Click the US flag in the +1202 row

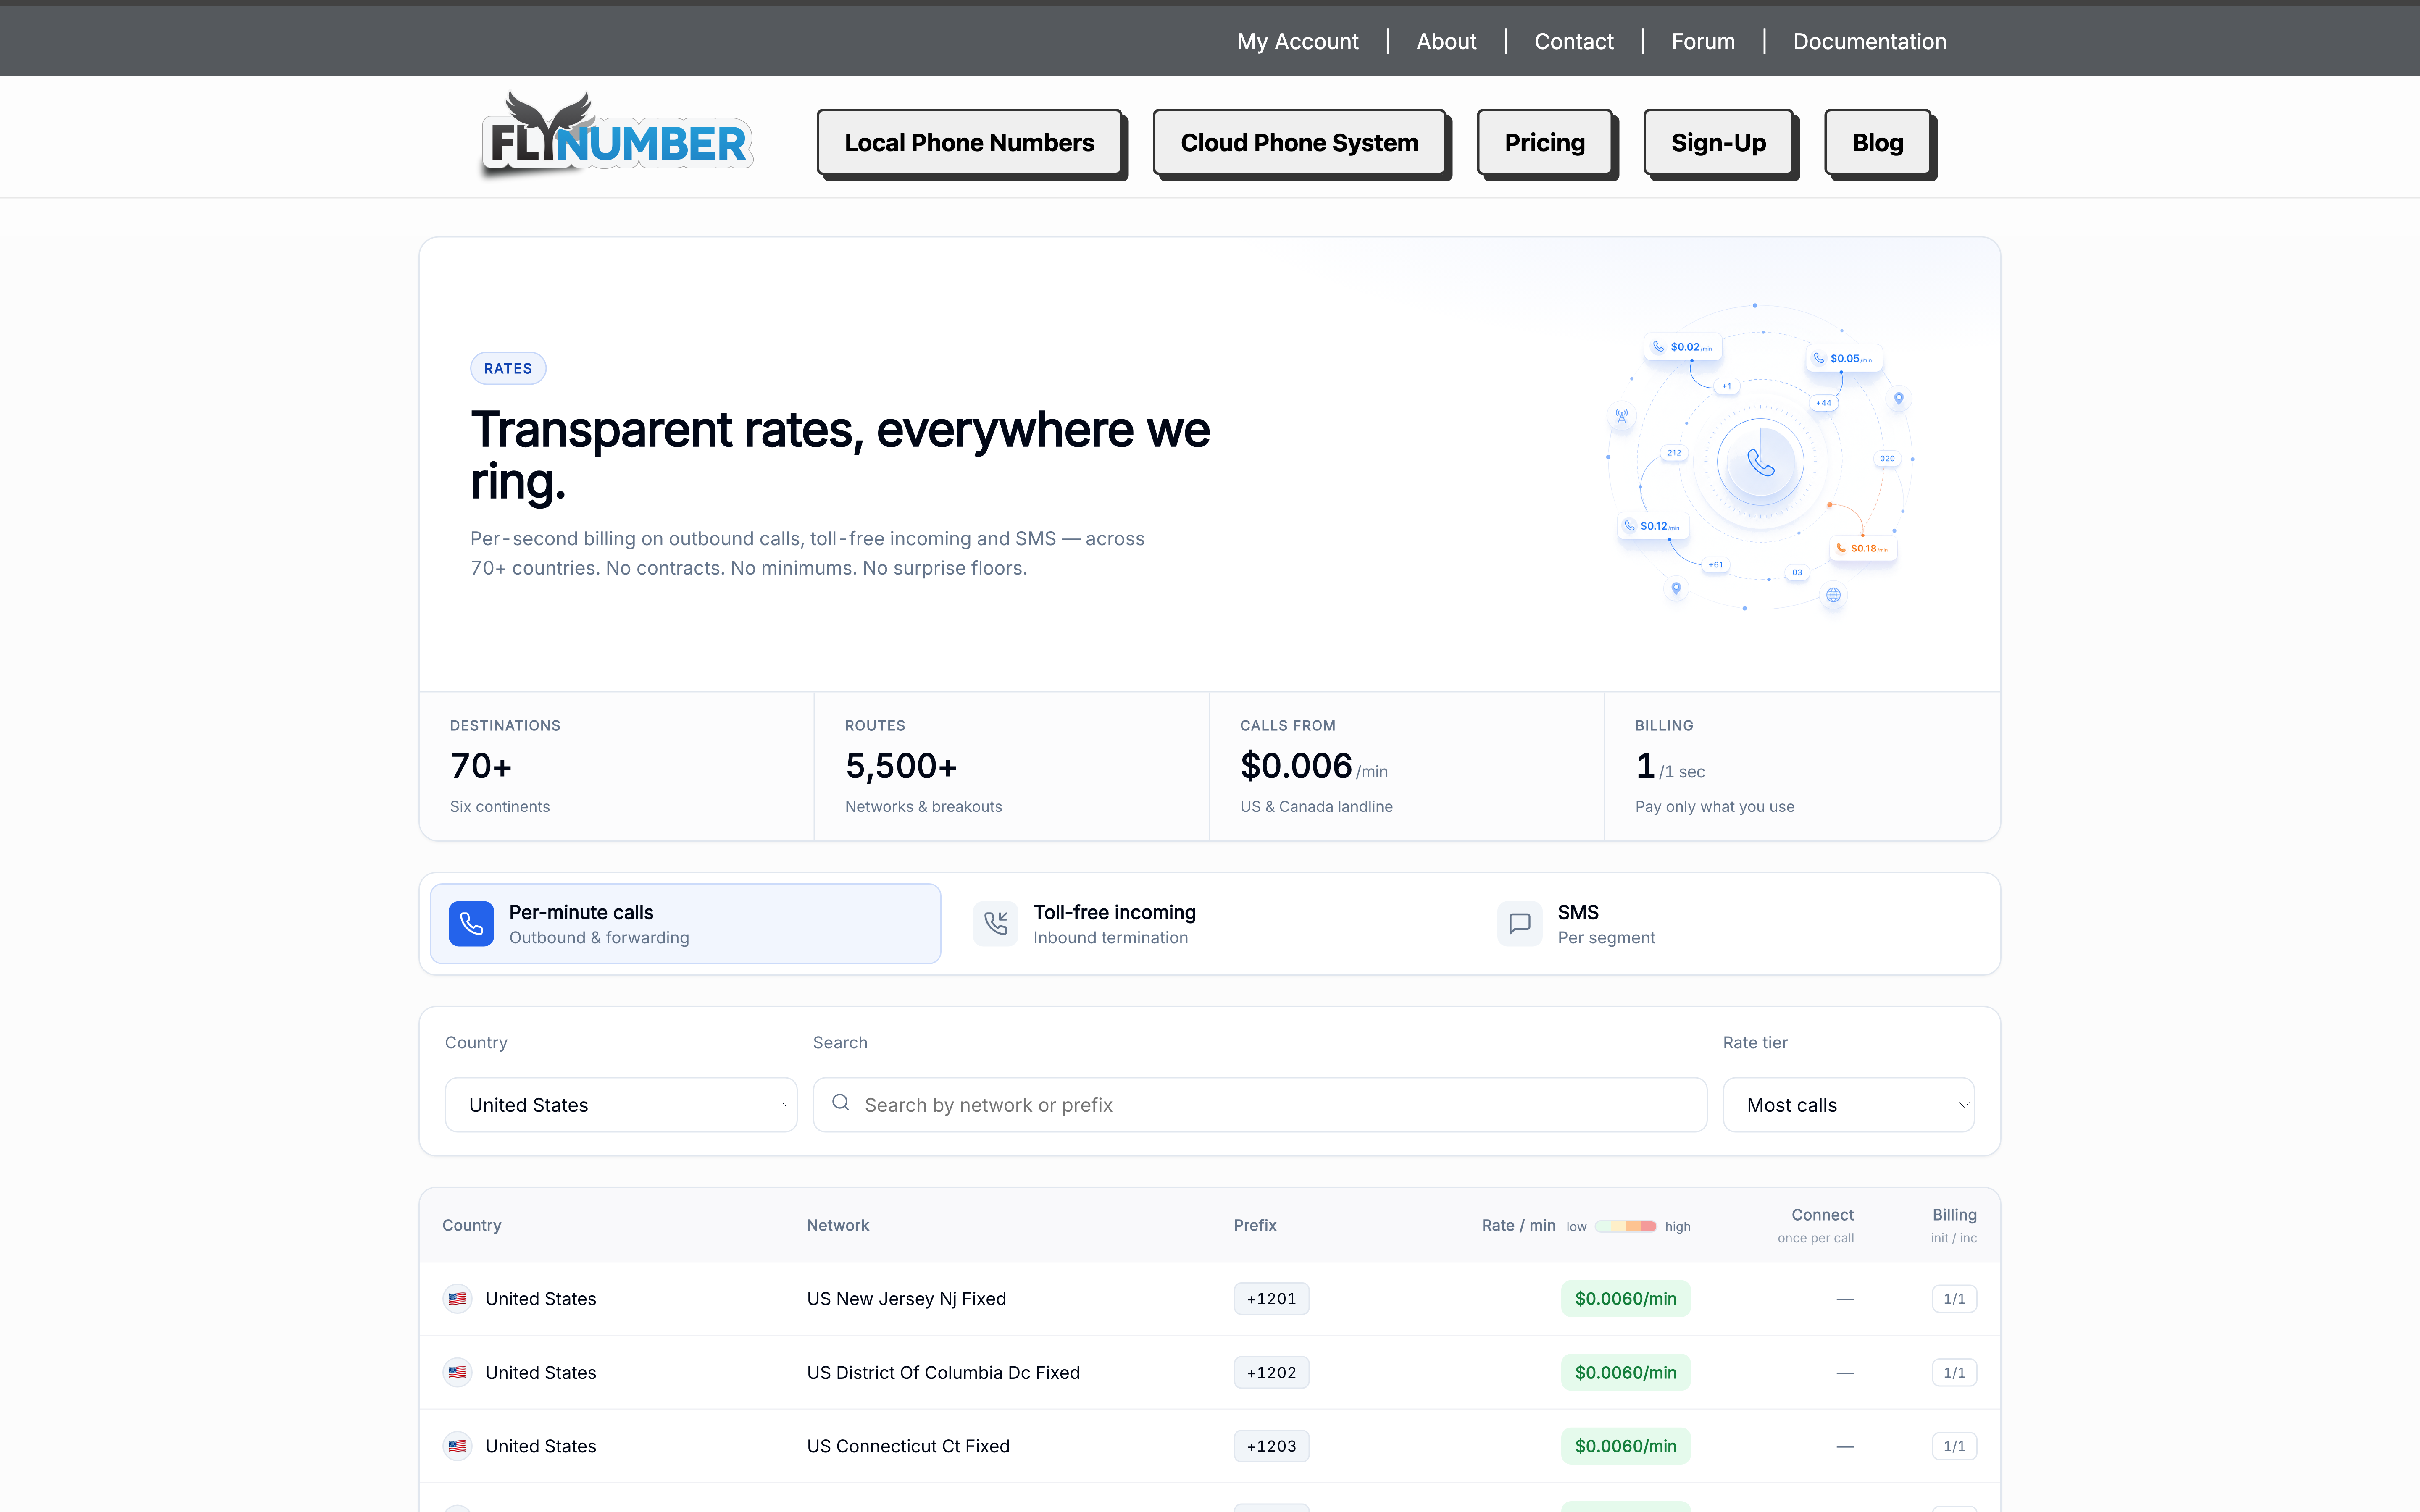458,1372
